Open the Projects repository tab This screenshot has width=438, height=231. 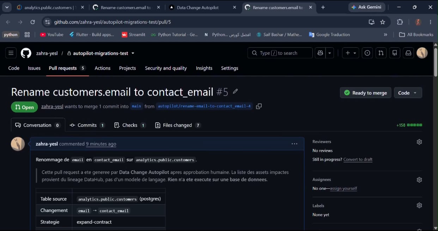coord(127,68)
